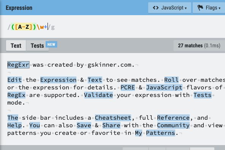The width and height of the screenshot is (225, 150).
Task: Click the matched word 'My'
Action: [139, 133]
